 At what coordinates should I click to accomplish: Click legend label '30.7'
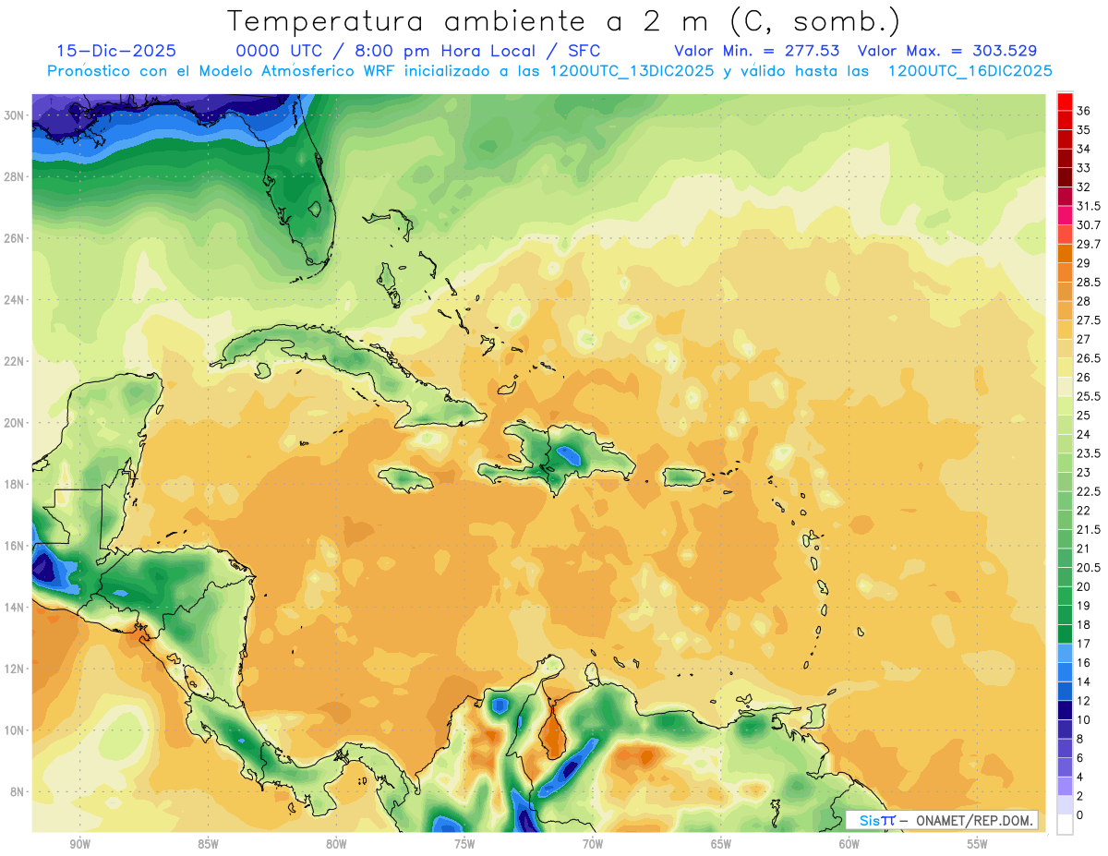point(1089,224)
